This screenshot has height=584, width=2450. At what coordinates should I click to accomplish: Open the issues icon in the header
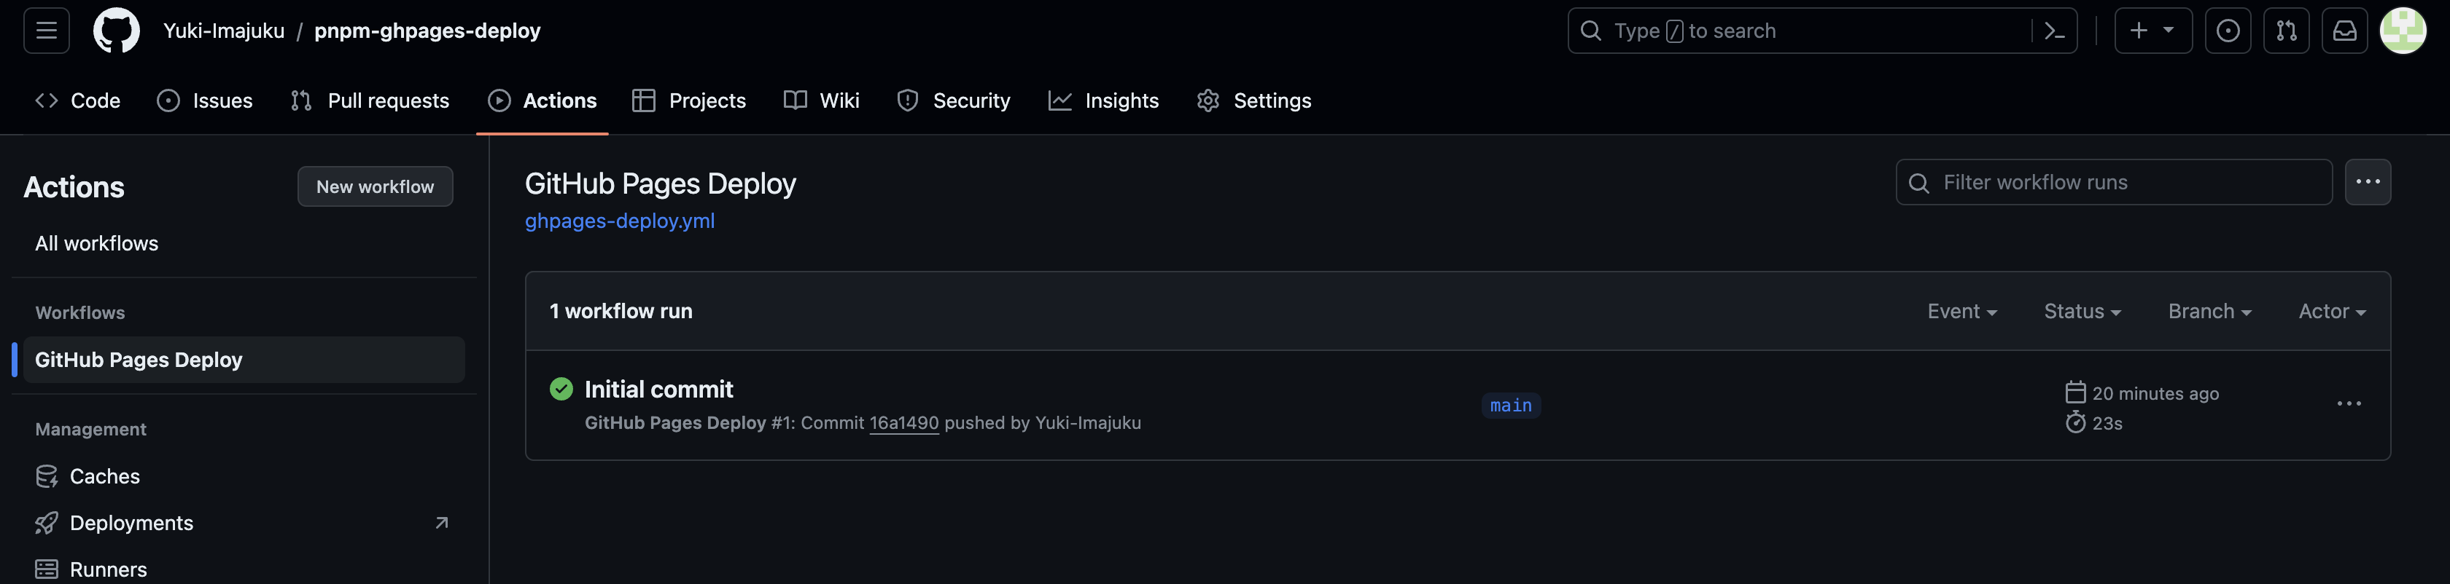2228,31
